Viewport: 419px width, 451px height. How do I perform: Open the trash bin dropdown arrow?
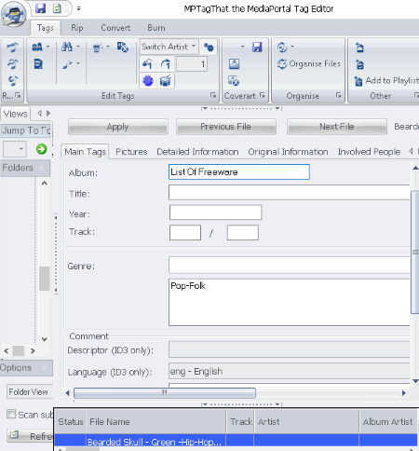(108, 47)
